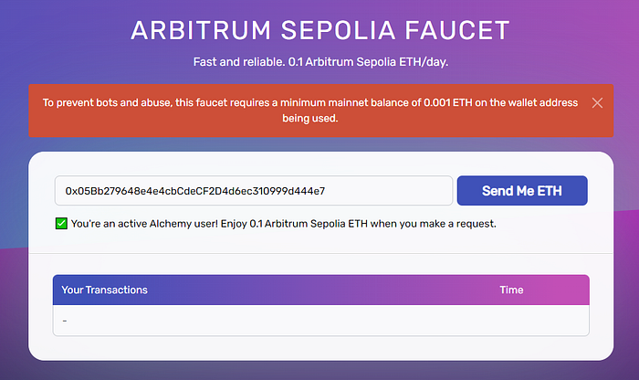639x380 pixels.
Task: Click the divider line above the transactions table
Action: [320, 253]
